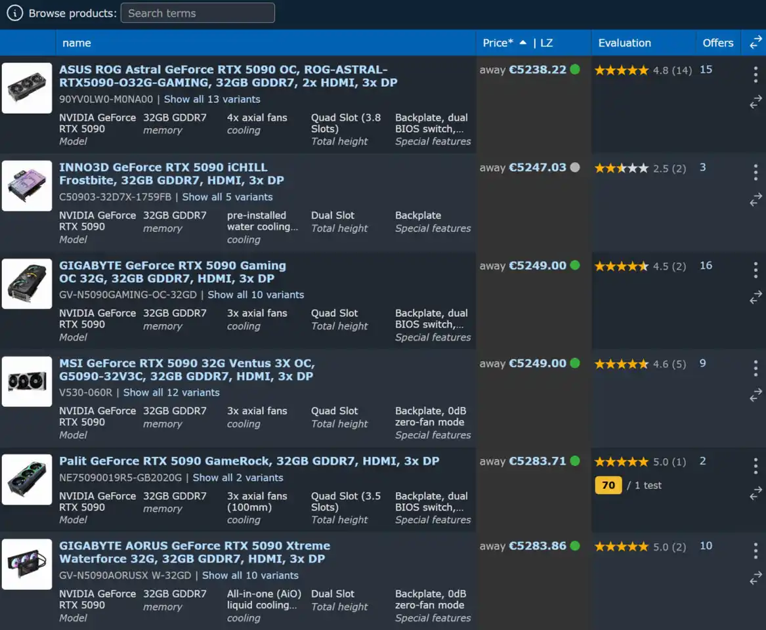The image size is (766, 630).
Task: Open GIGABYTE AORUS RTX 5090 Xtreme Waterforce link
Action: coord(194,553)
